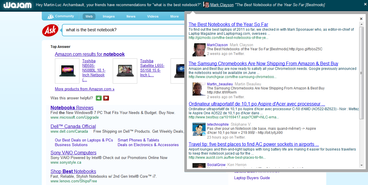
Task: Switch to the Images tab
Action: [x=109, y=16]
